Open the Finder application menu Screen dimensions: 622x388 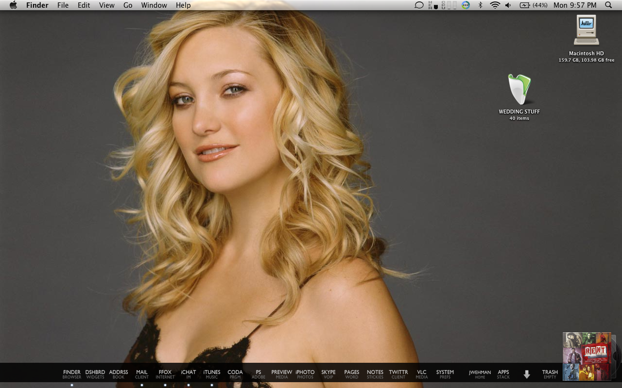37,5
